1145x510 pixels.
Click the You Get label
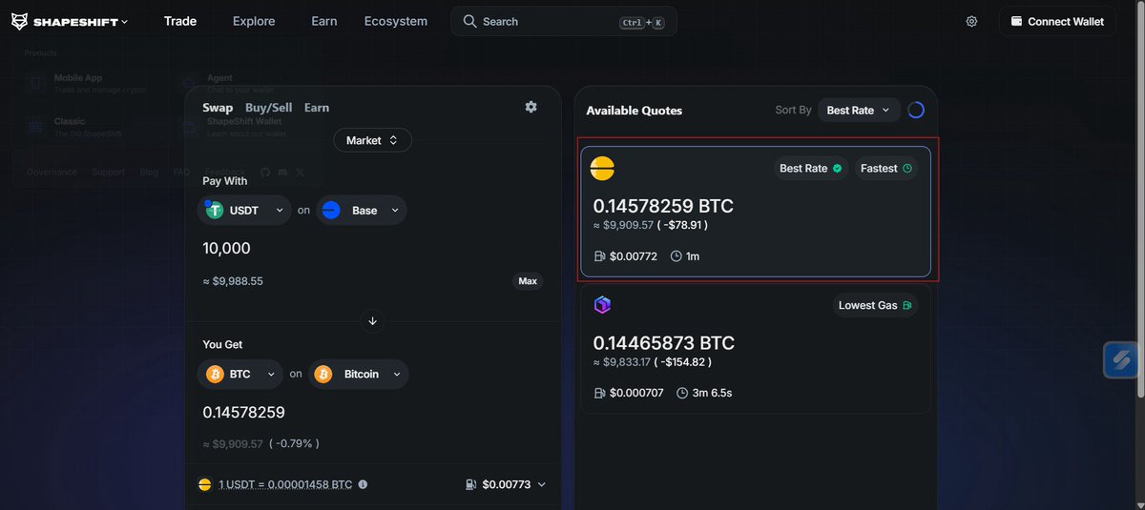tap(223, 344)
